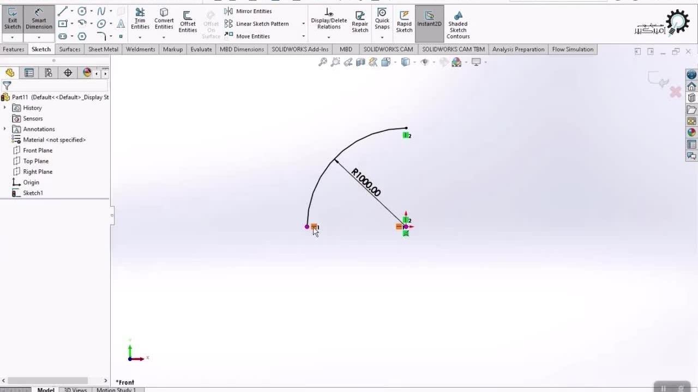Open the Repair Sketch tool
The image size is (698, 392).
(360, 22)
